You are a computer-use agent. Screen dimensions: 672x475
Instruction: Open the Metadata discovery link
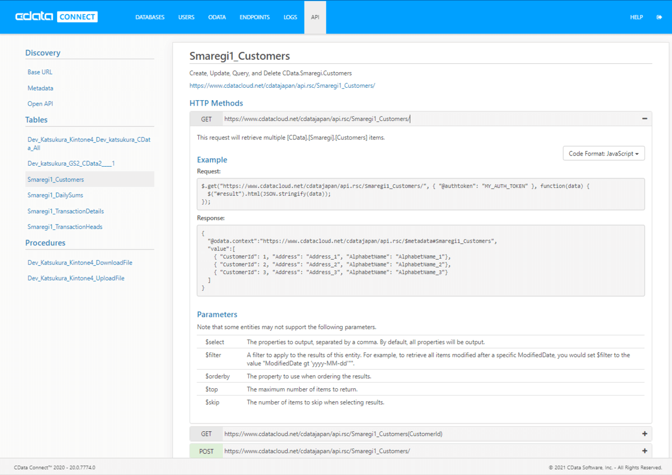click(40, 88)
